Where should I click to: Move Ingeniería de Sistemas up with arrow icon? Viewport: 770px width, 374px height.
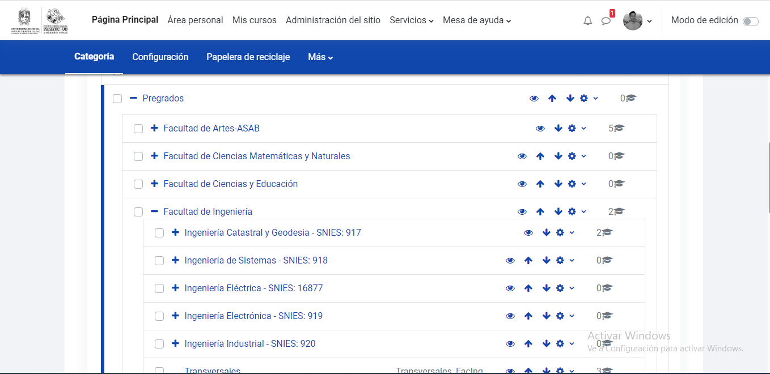pyautogui.click(x=528, y=260)
